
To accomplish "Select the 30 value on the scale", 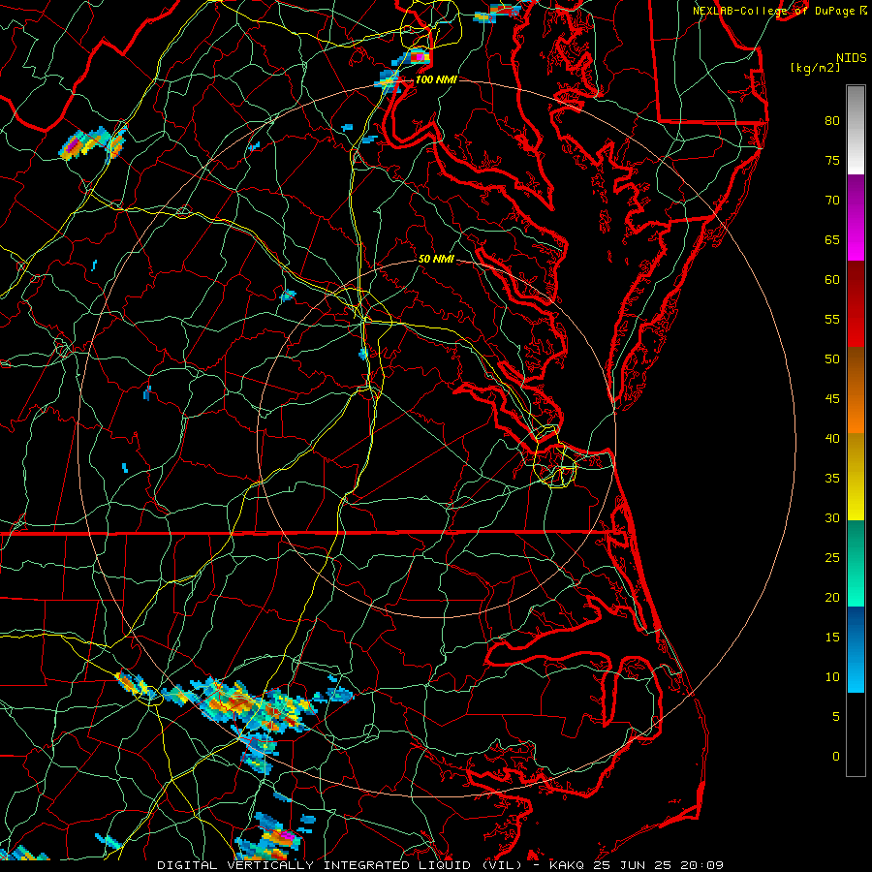I will click(832, 517).
